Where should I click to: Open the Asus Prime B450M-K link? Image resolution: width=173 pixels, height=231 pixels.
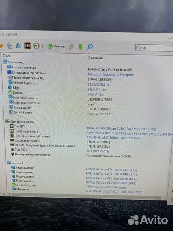coord(130,133)
